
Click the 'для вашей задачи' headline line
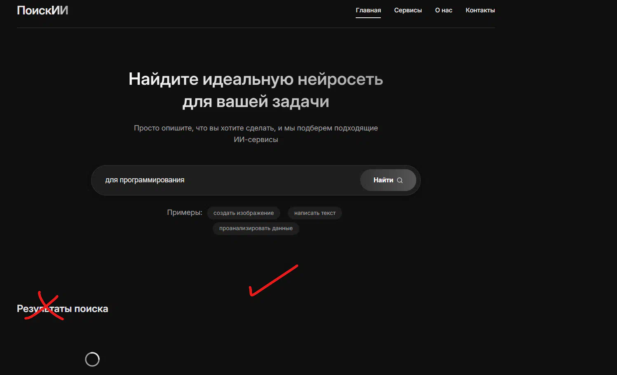[x=256, y=101]
